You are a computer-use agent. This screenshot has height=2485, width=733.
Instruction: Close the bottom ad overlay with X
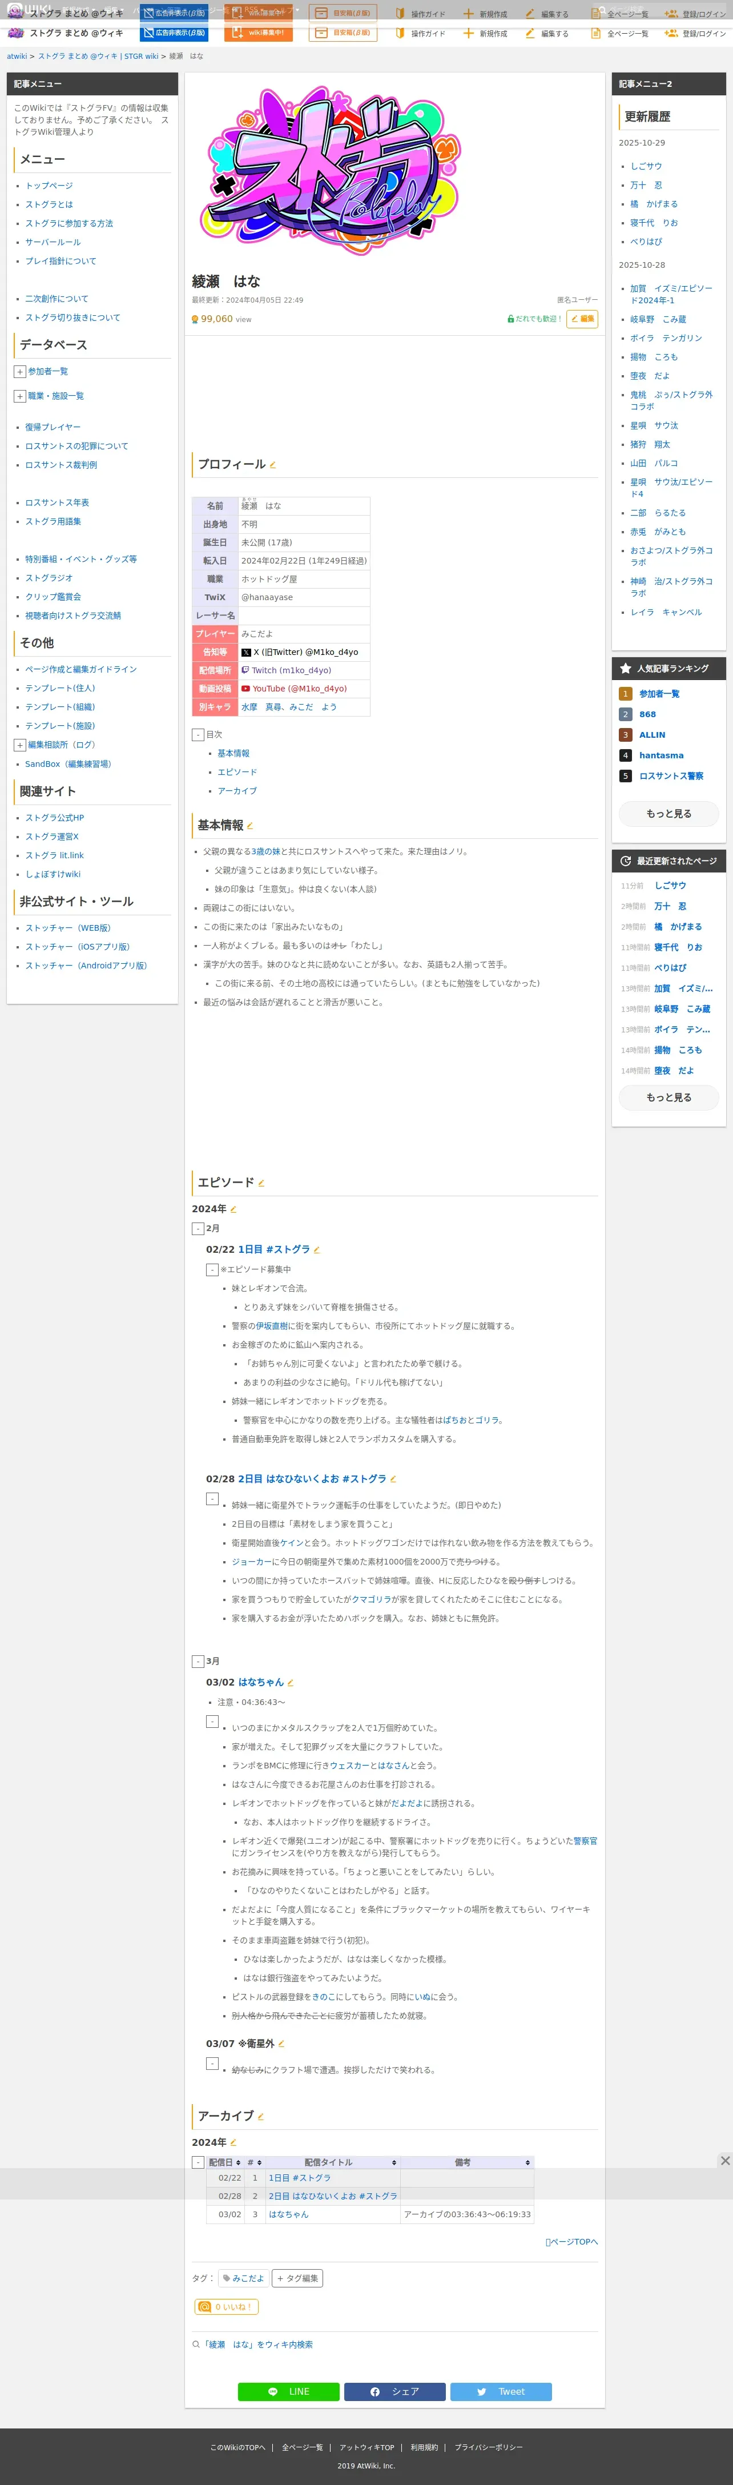725,2161
